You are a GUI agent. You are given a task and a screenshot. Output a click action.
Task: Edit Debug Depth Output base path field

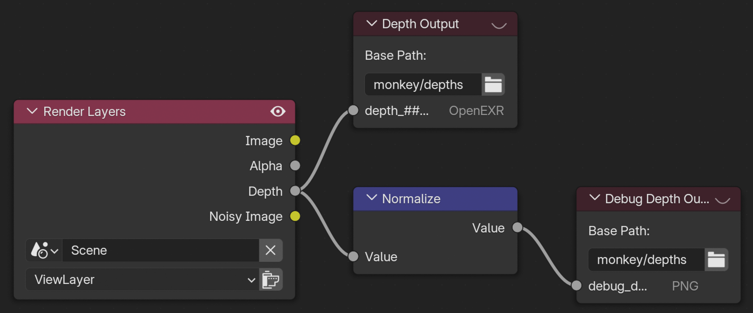click(646, 260)
